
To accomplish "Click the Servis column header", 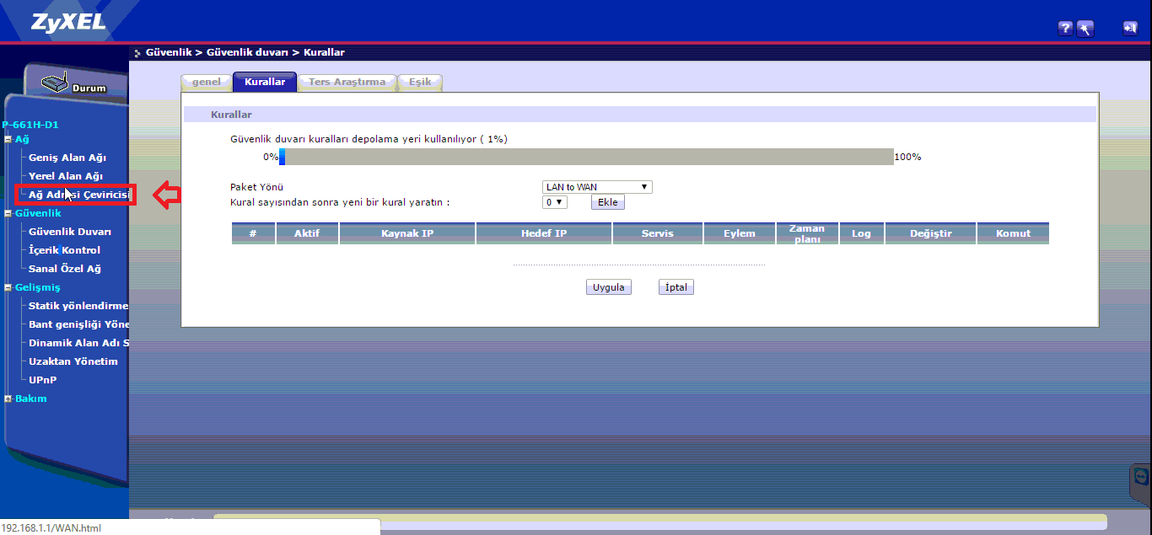I will point(657,233).
